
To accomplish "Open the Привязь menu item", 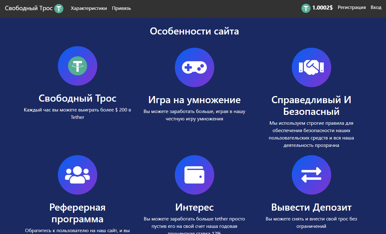I will pos(121,8).
